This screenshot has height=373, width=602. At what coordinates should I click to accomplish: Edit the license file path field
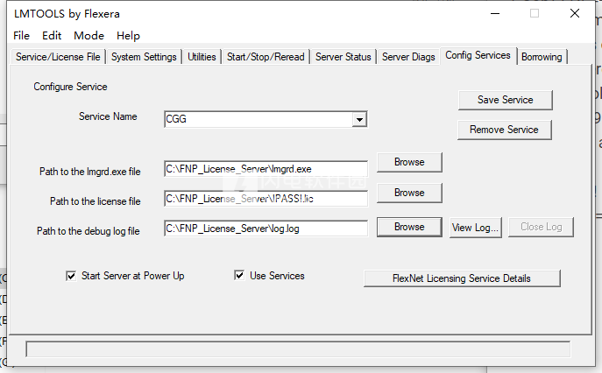pyautogui.click(x=266, y=199)
